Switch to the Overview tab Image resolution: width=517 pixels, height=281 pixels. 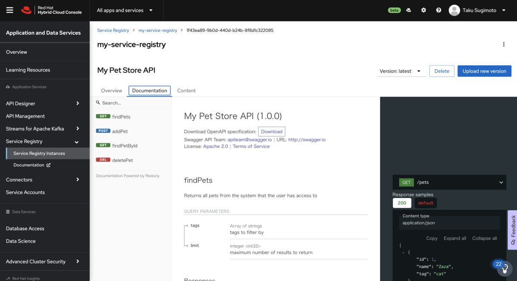tap(111, 91)
